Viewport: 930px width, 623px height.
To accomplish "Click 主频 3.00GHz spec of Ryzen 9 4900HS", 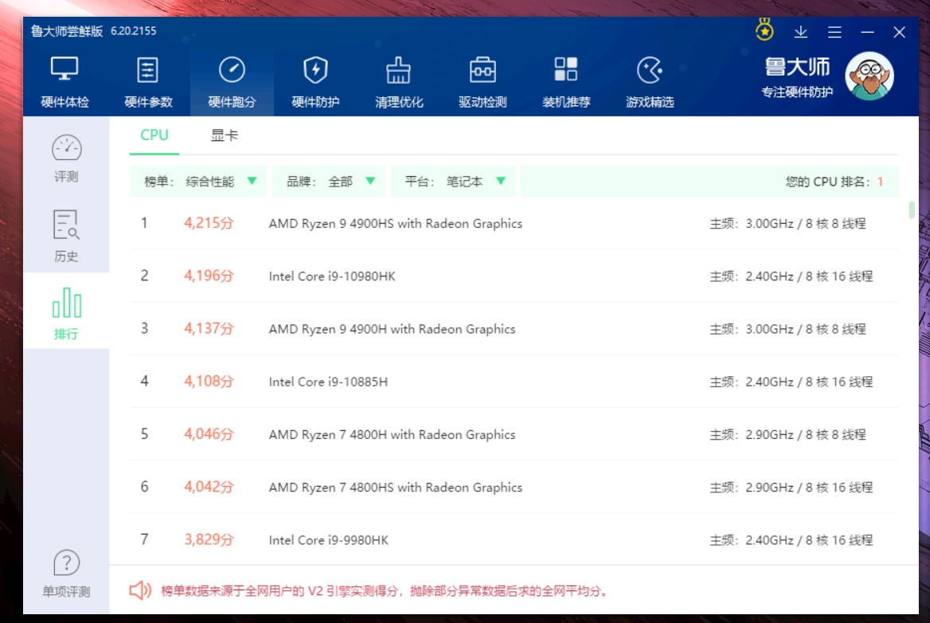I will coord(787,224).
